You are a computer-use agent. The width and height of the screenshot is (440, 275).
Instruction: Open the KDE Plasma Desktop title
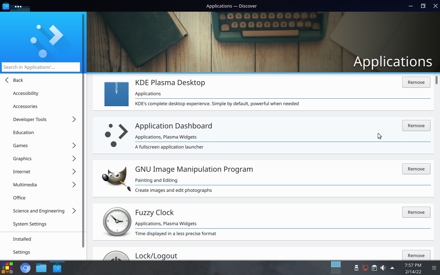(170, 82)
